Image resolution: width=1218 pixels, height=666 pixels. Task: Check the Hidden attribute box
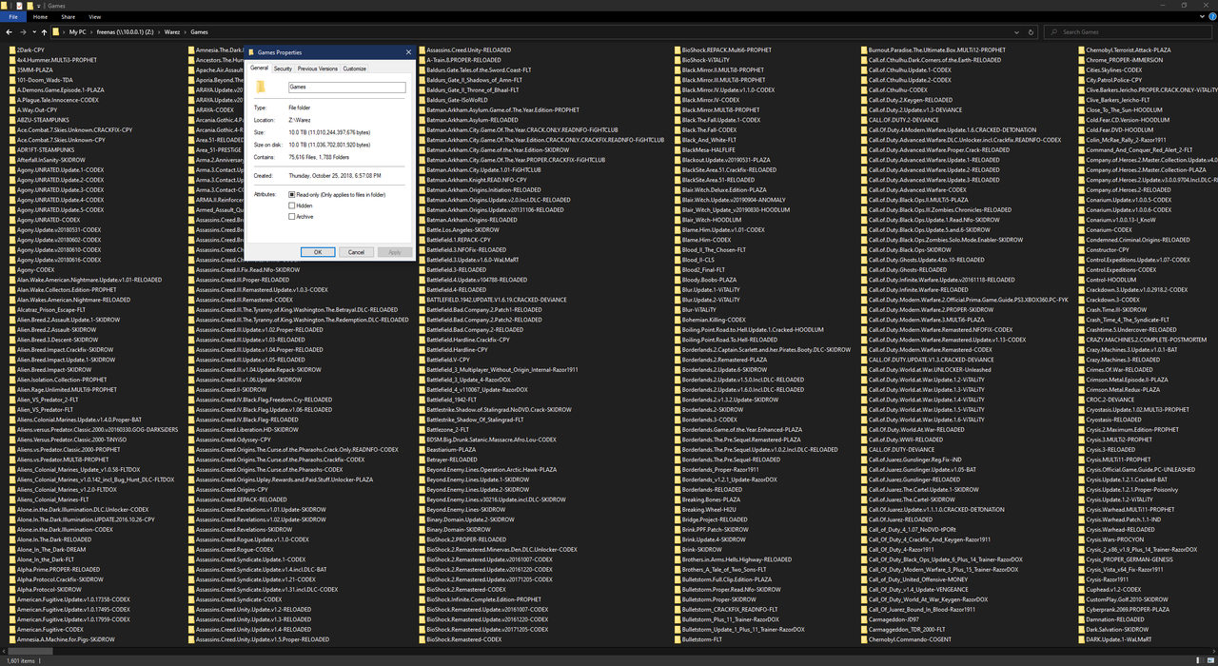point(292,206)
